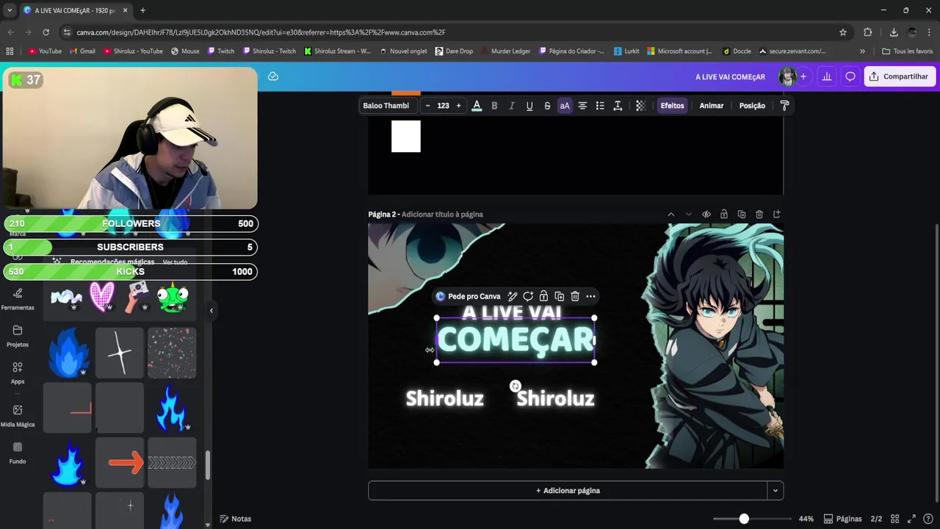Viewport: 940px width, 529px height.
Task: Expand the add page dropdown arrow
Action: pos(775,491)
